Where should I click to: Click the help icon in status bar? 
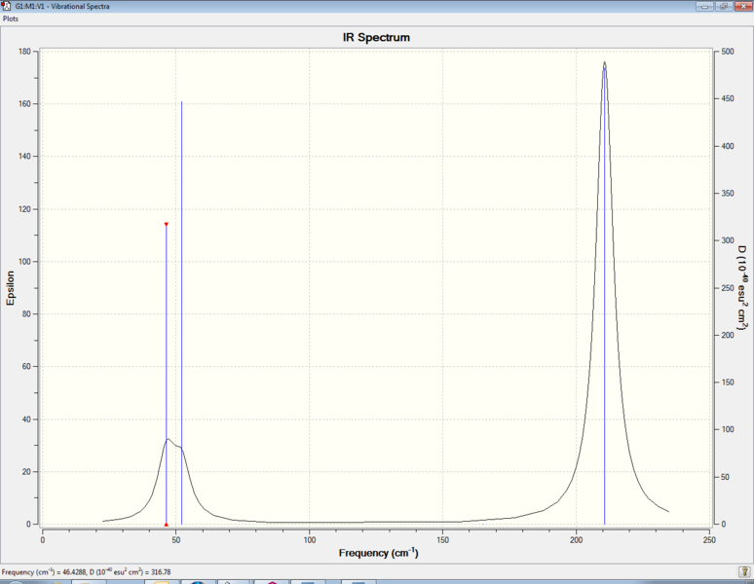pos(745,571)
